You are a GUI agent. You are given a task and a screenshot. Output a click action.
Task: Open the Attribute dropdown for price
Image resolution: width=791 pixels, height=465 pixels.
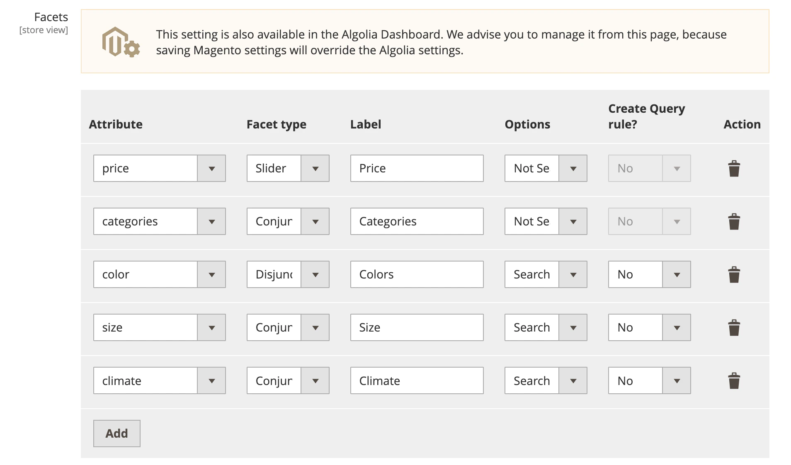[x=212, y=168]
